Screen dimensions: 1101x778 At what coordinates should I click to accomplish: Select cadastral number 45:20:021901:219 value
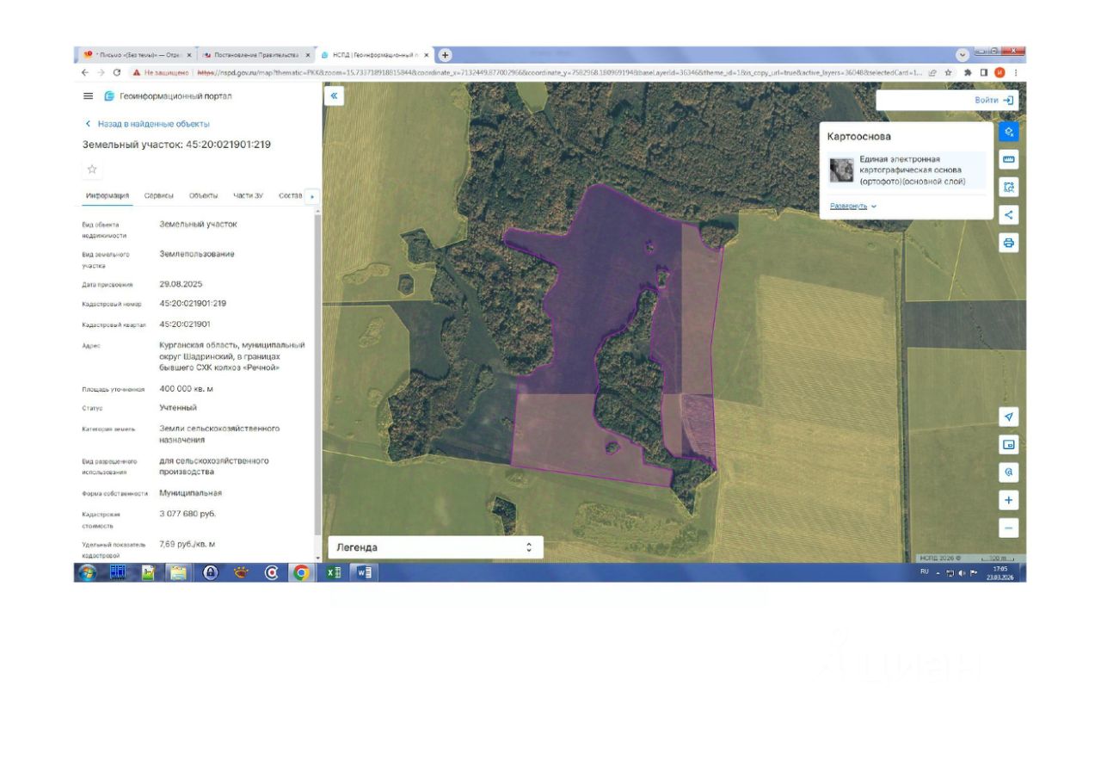pyautogui.click(x=193, y=304)
